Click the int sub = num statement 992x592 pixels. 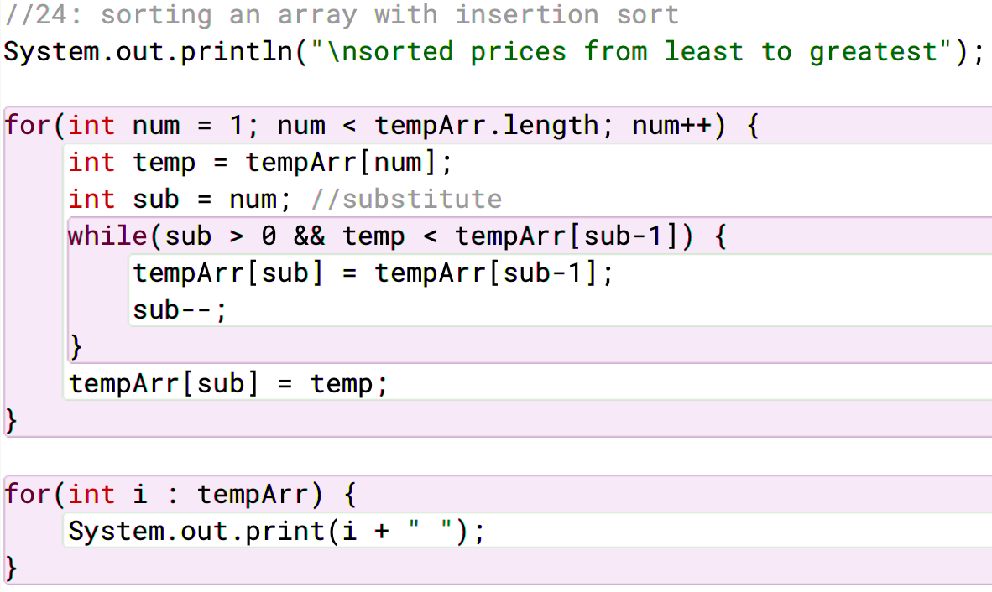[x=180, y=200]
